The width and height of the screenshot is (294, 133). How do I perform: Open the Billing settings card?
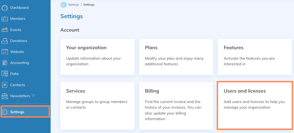(x=176, y=106)
